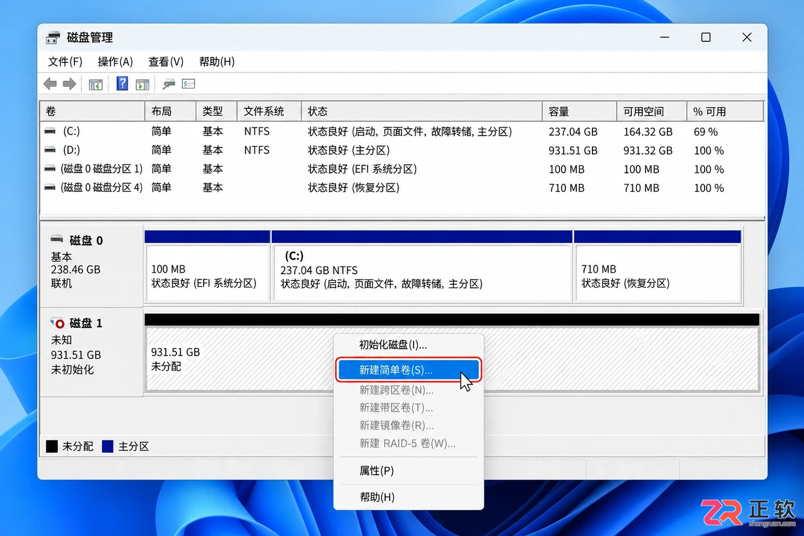
Task: Open the blue Help question mark icon
Action: 122,84
